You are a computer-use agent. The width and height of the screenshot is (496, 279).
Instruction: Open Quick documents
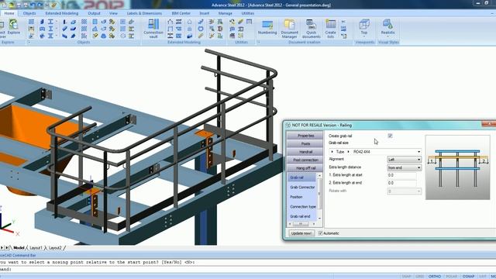click(x=312, y=29)
